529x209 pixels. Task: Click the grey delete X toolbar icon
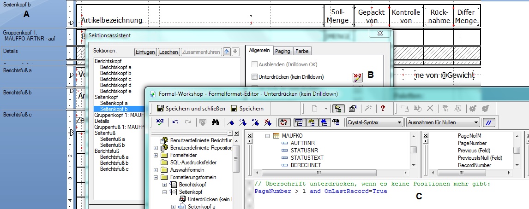coord(430,108)
